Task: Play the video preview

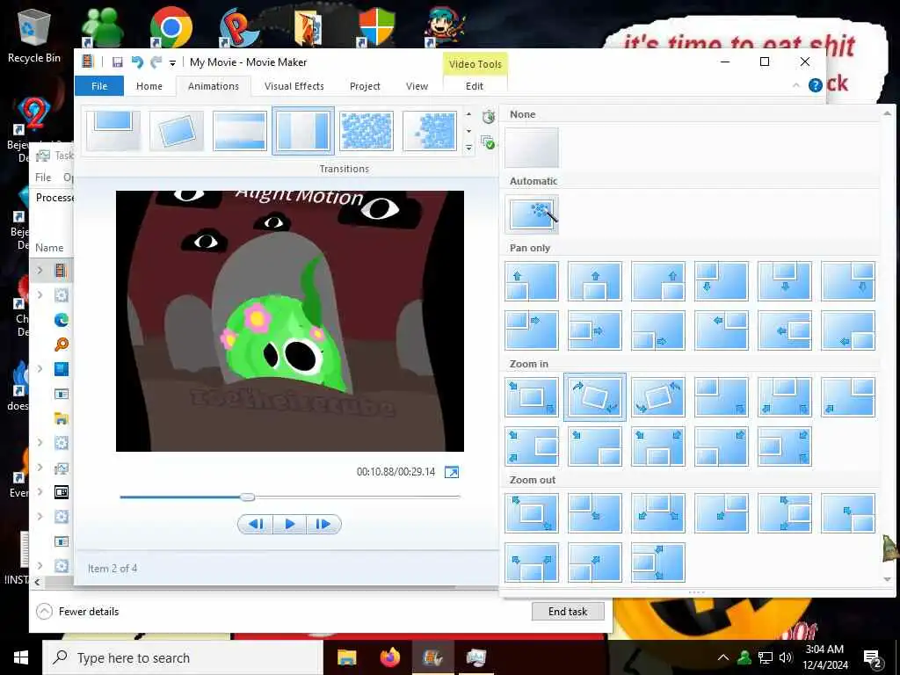Action: pos(290,524)
